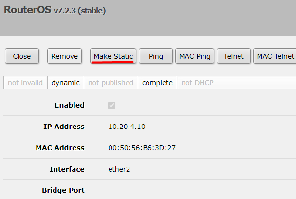Run MAC Ping on entry
296x199 pixels.
tap(195, 56)
